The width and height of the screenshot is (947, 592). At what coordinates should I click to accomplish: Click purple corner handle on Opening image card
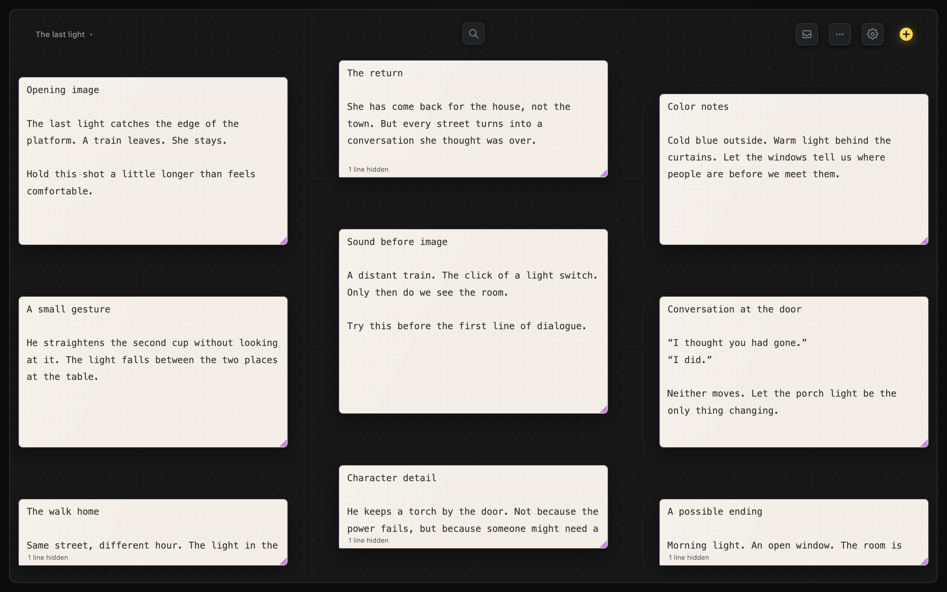tap(284, 241)
